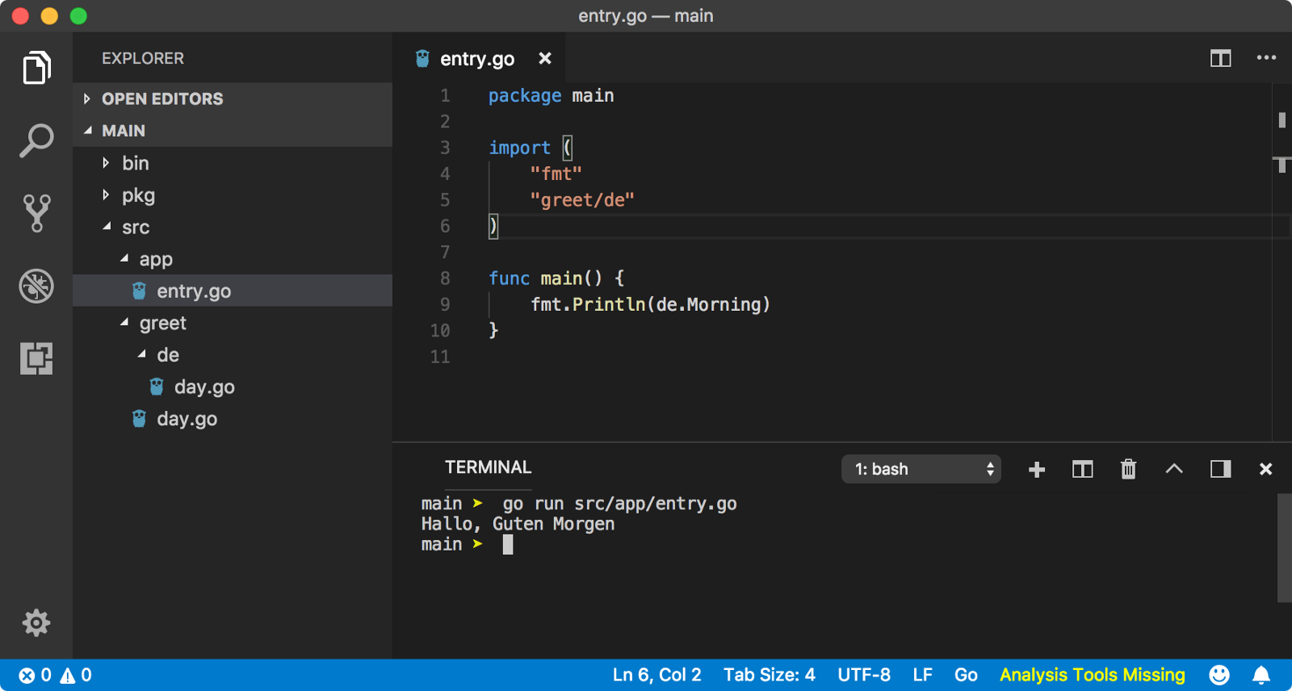The width and height of the screenshot is (1292, 691).
Task: Change the LF end-of-line sequence
Action: coord(922,675)
